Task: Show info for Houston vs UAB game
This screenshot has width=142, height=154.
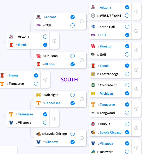Action: click(x=136, y=50)
